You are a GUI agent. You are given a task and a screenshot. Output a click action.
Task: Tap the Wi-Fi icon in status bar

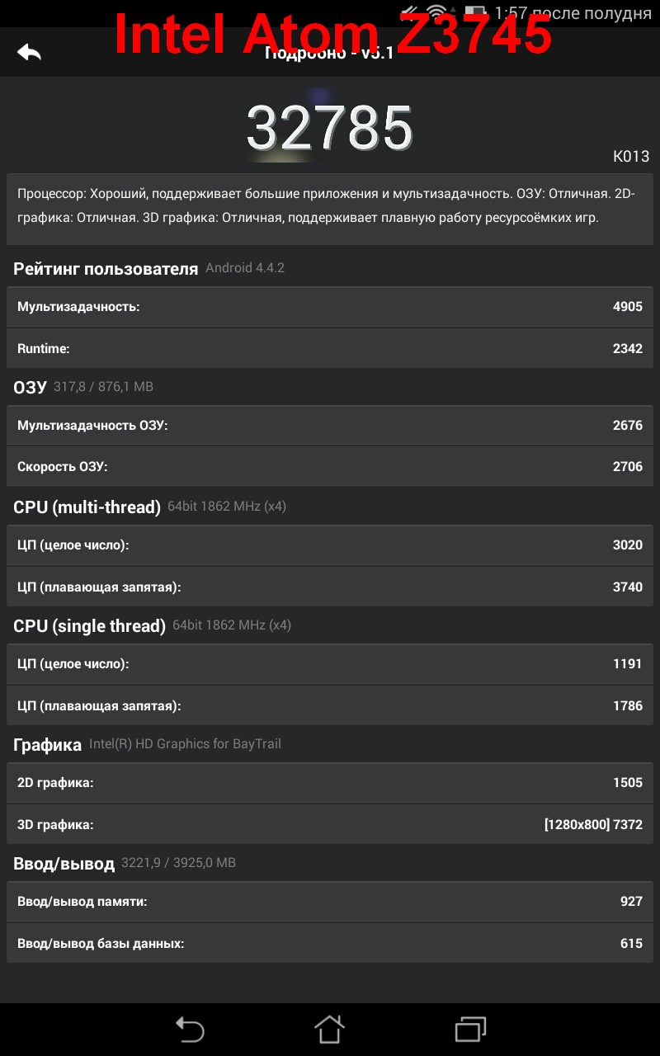[x=436, y=13]
